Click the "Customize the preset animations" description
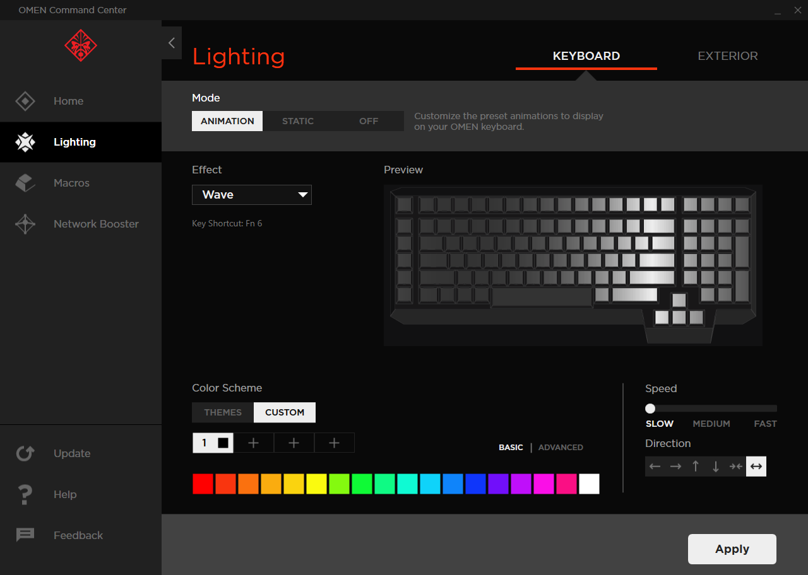The image size is (808, 575). point(509,121)
